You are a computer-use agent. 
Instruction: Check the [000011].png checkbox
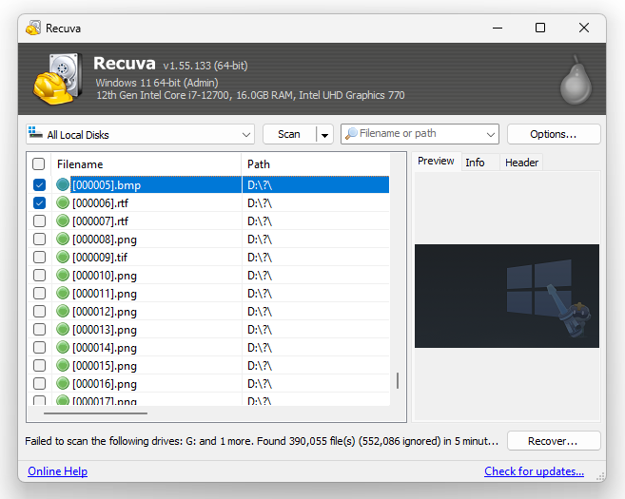click(x=39, y=293)
